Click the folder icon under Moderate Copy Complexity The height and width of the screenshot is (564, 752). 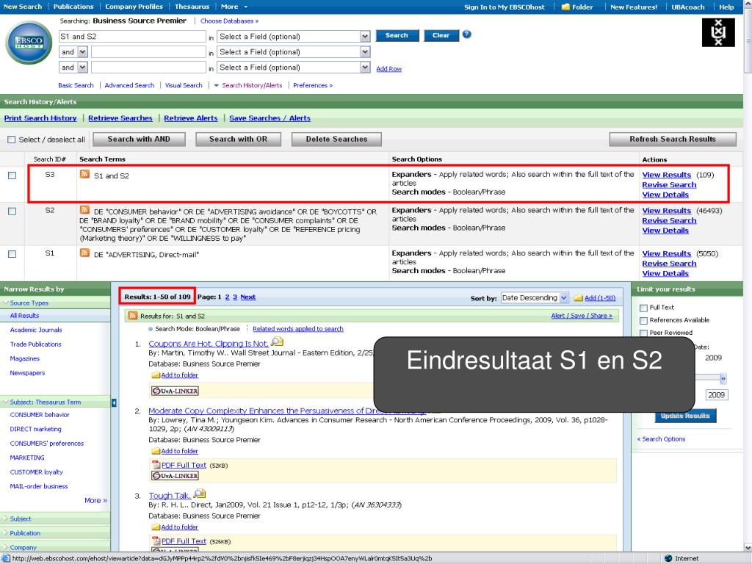[156, 452]
